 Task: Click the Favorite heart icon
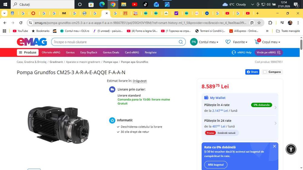[228, 42]
